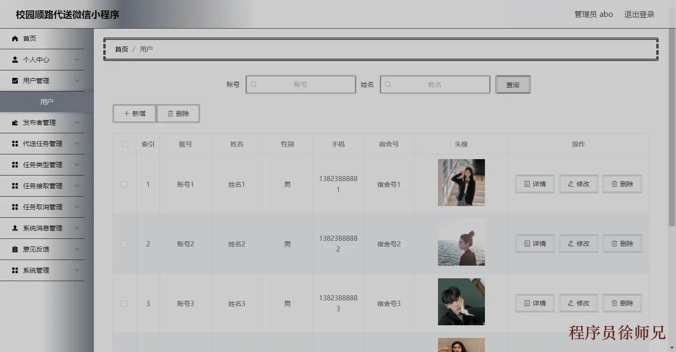Click the trash icon on 删除 for 账号3

click(x=615, y=303)
